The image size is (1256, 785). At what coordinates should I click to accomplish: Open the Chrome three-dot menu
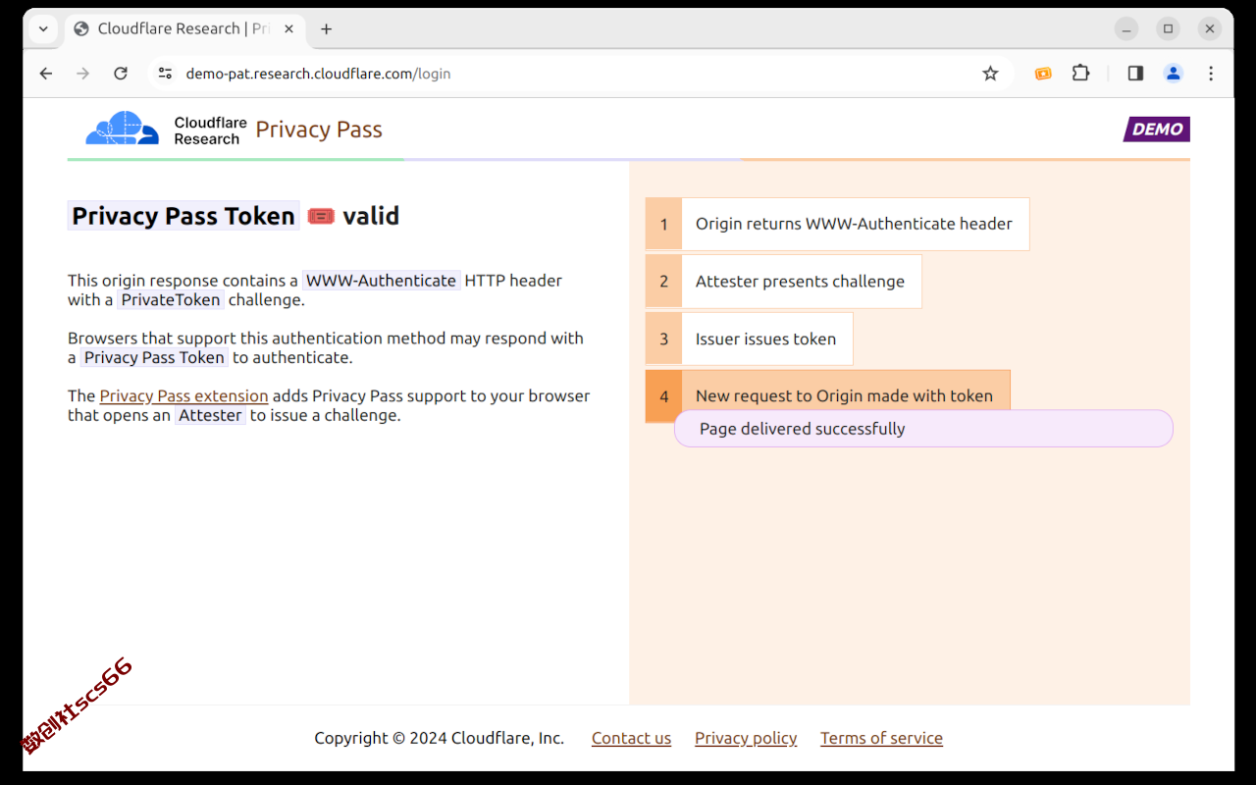pos(1211,74)
